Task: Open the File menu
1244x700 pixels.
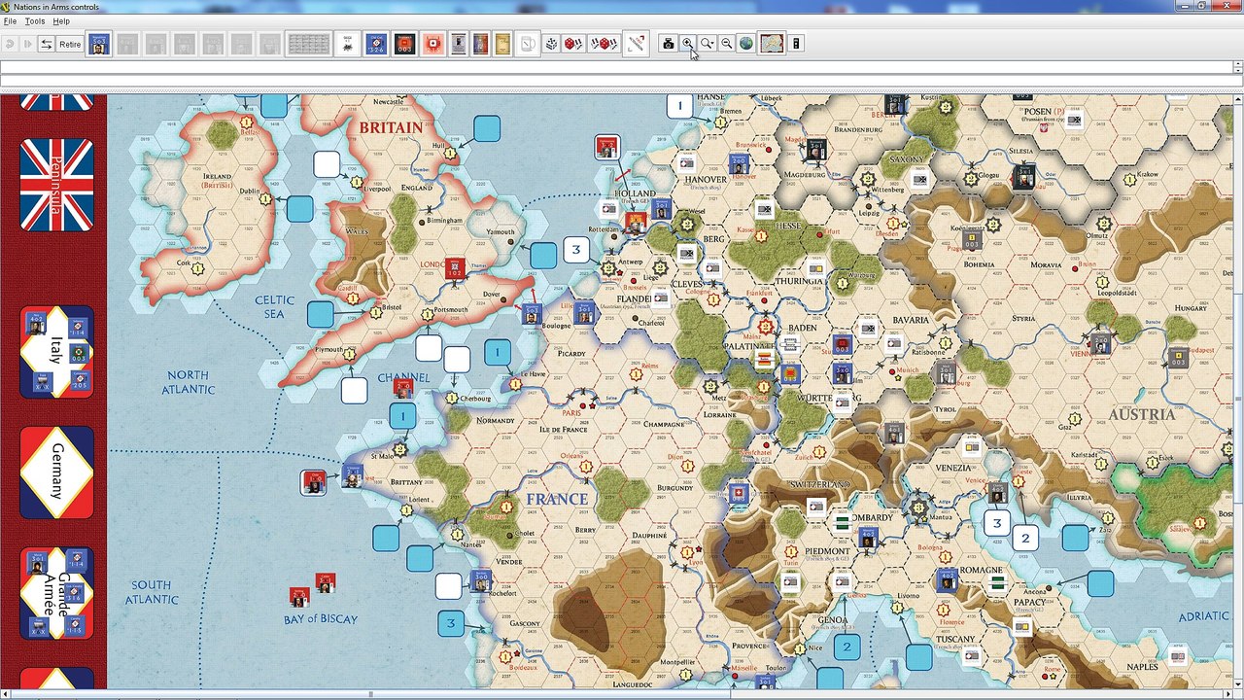Action: click(11, 20)
